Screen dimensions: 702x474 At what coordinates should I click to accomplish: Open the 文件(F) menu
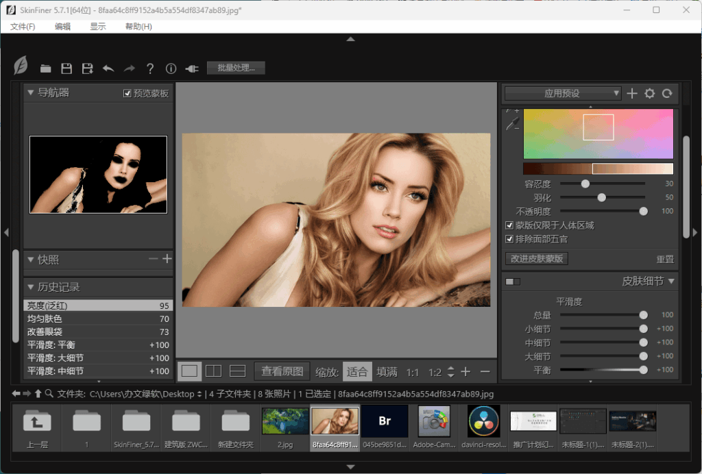coord(23,27)
